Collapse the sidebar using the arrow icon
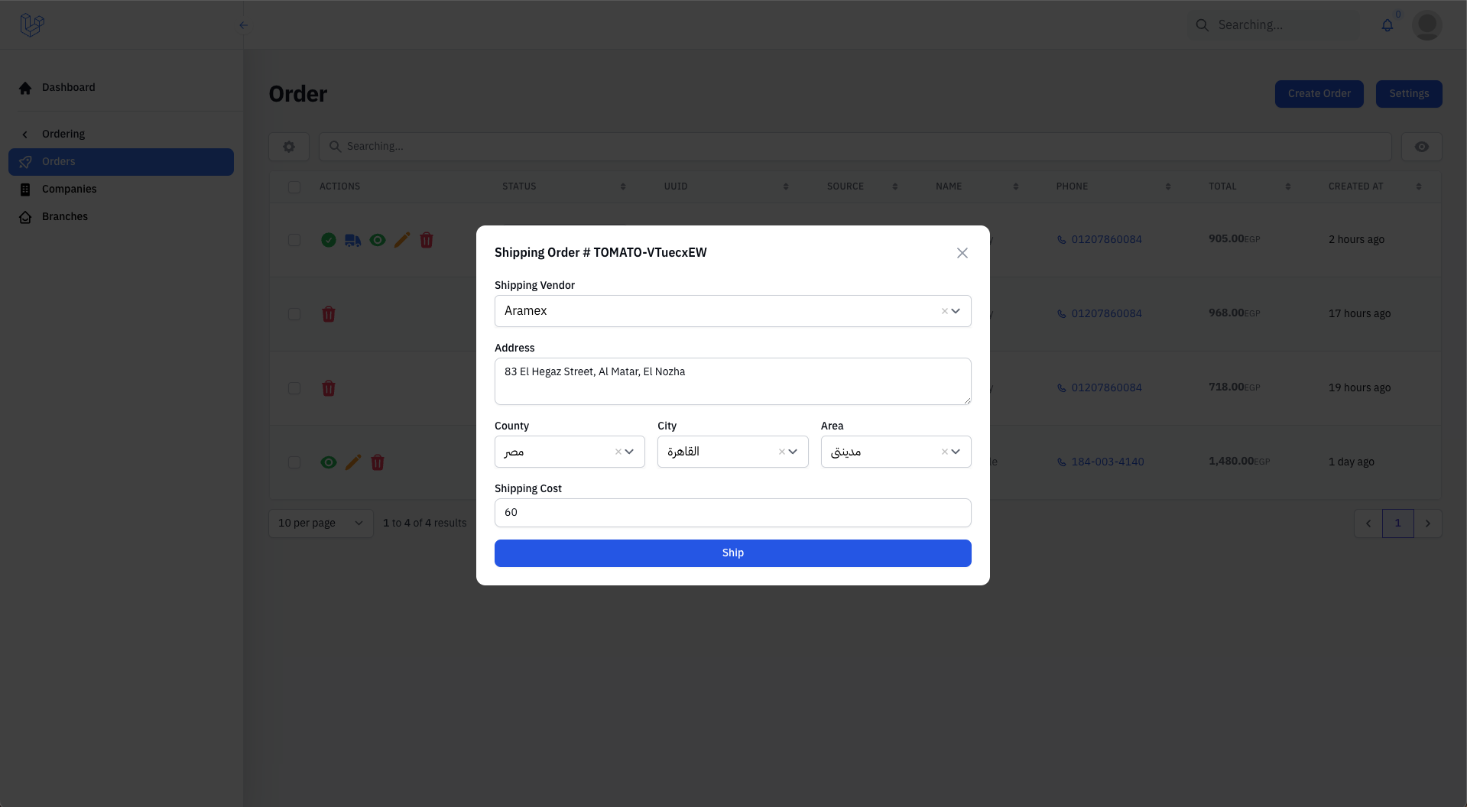 (243, 25)
